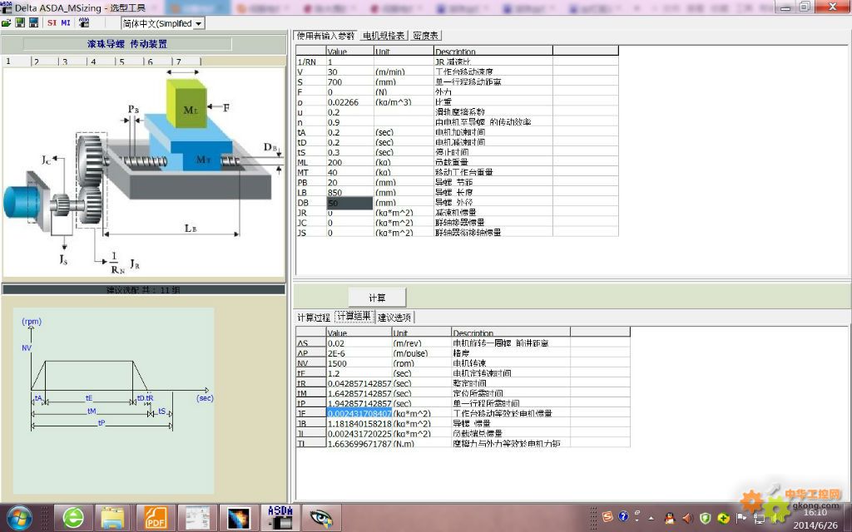Image resolution: width=852 pixels, height=532 pixels.
Task: Click the ASDA application taskbar button
Action: click(x=280, y=517)
